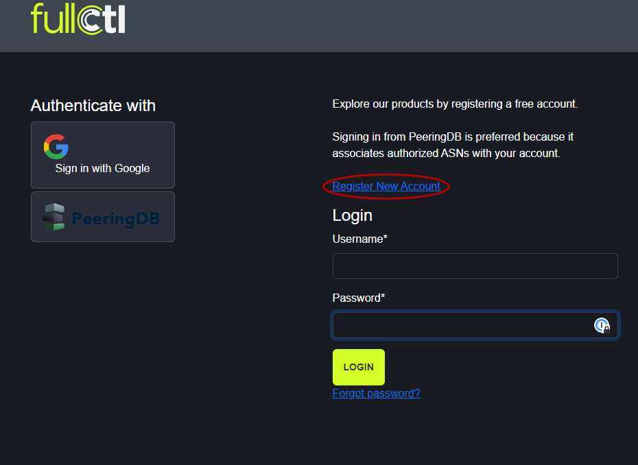This screenshot has height=465, width=638.
Task: Click the Username* field label
Action: tap(359, 239)
